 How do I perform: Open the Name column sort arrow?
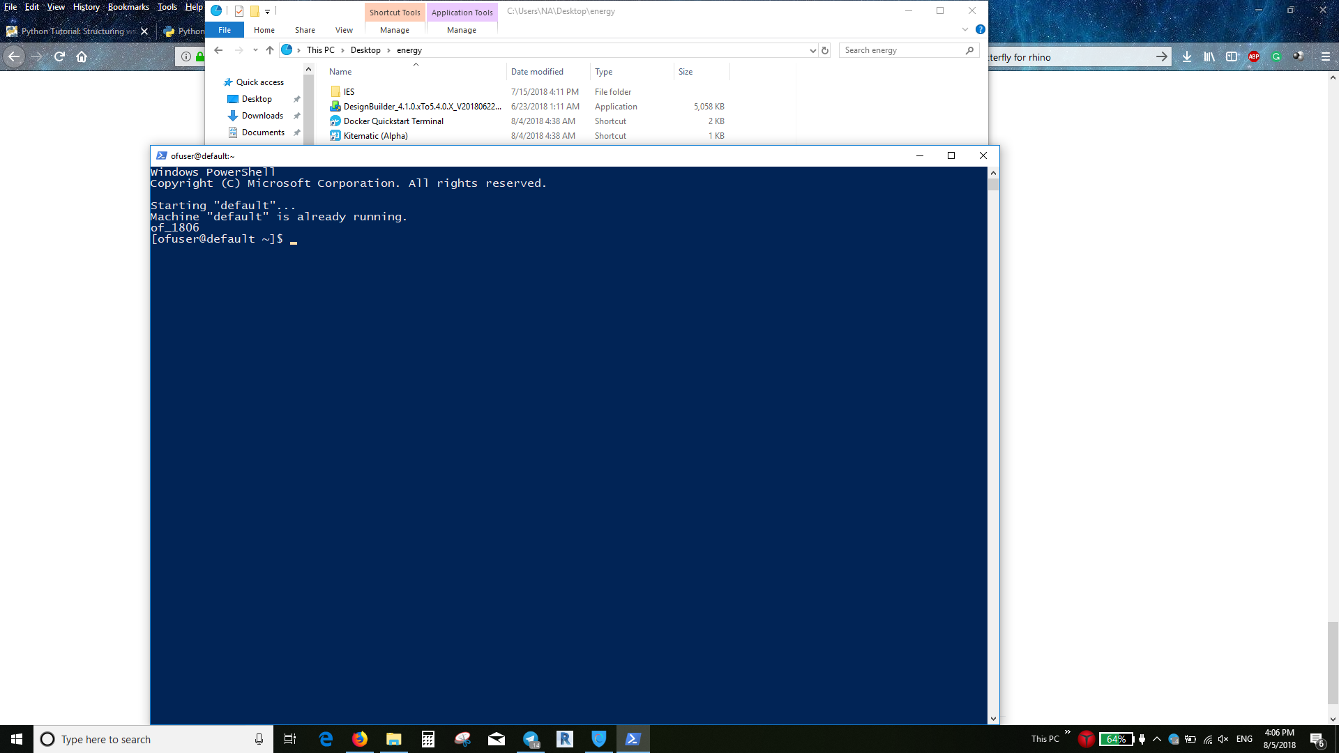(x=416, y=64)
